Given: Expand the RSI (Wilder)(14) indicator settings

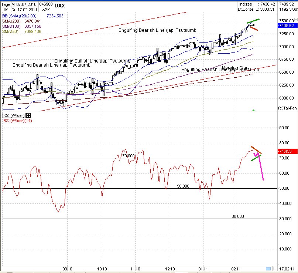Looking at the screenshot, I should [17, 120].
